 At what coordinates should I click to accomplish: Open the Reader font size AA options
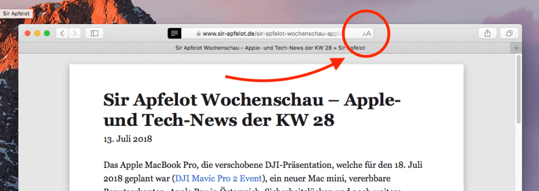pos(367,34)
